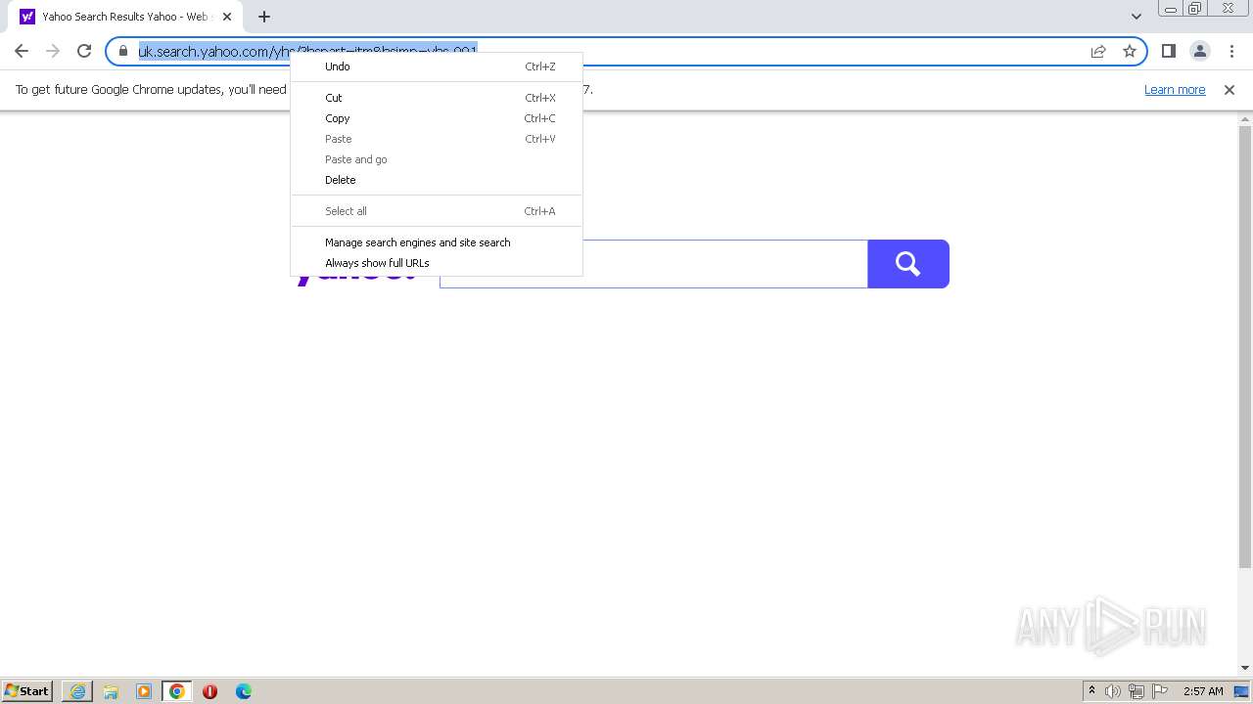Click the 2:57 AM taskbar clock
The height and width of the screenshot is (704, 1253).
coord(1203,691)
